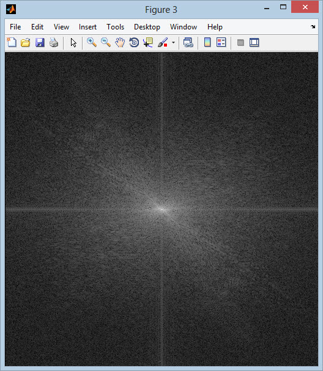Dock the figure using the corner arrow

click(313, 27)
